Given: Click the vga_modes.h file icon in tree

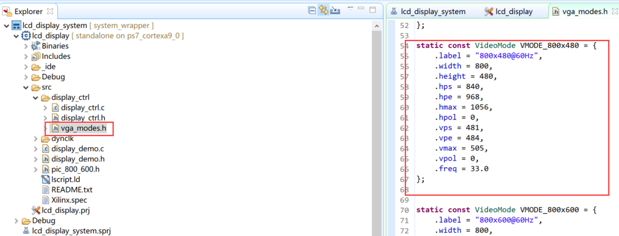Looking at the screenshot, I should tap(55, 128).
